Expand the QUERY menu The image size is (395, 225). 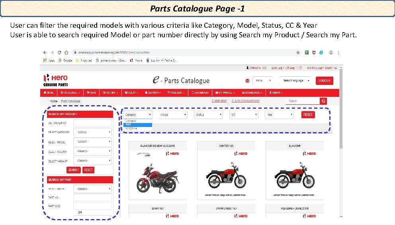pyautogui.click(x=131, y=93)
